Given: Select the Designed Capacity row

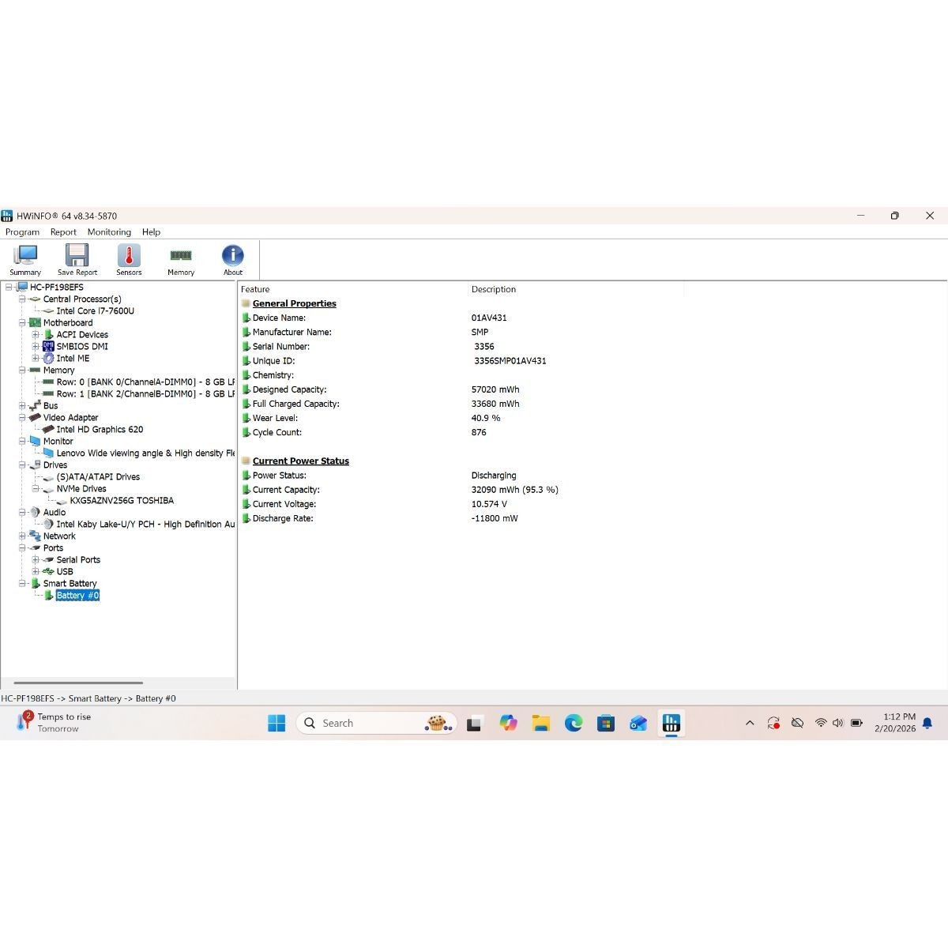Looking at the screenshot, I should point(462,389).
